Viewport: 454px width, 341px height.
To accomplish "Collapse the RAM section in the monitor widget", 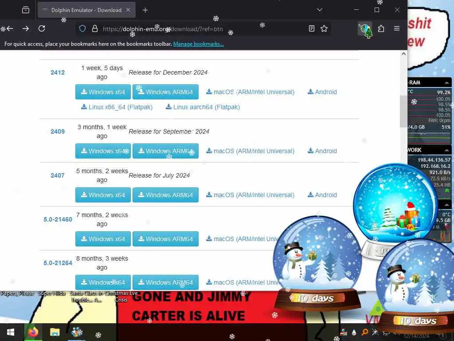I will (x=447, y=83).
